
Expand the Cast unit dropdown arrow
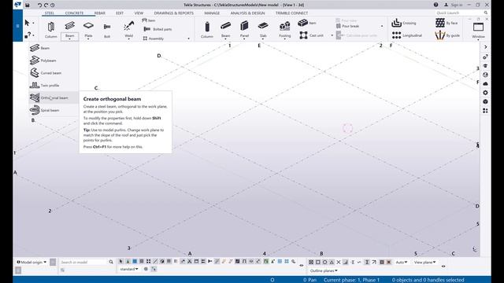click(x=332, y=35)
